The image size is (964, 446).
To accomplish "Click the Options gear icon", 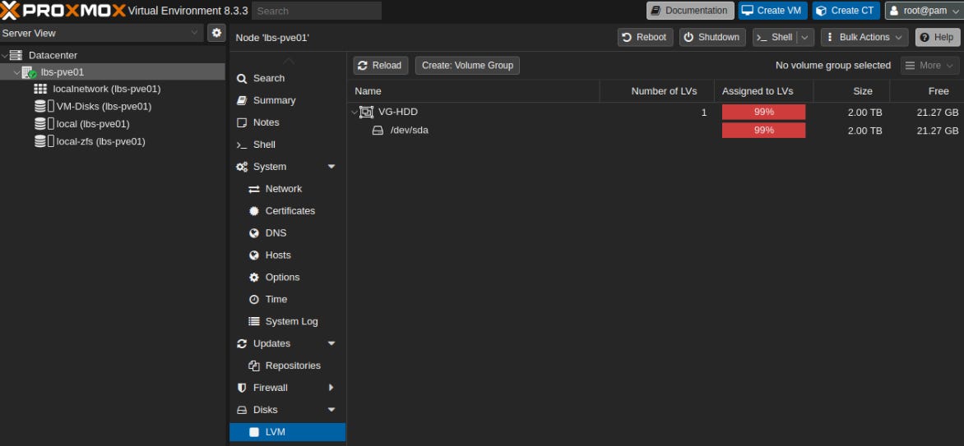I will click(x=254, y=277).
